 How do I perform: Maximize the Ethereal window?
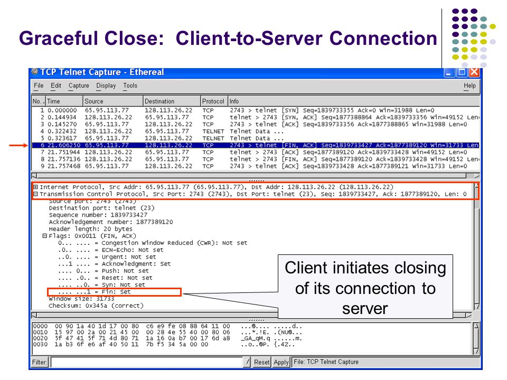point(462,72)
